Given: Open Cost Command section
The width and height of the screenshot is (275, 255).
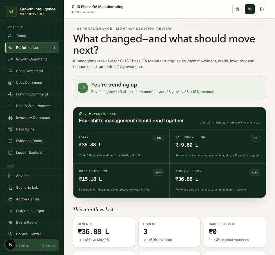Looking at the screenshot, I should pos(32,83).
